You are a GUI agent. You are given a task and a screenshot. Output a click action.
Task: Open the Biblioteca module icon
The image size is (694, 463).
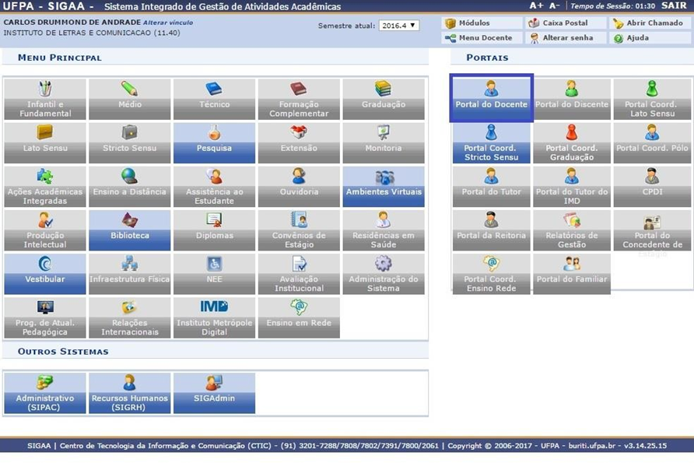(x=129, y=221)
